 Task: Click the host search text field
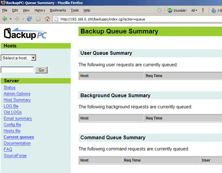[x=17, y=70]
